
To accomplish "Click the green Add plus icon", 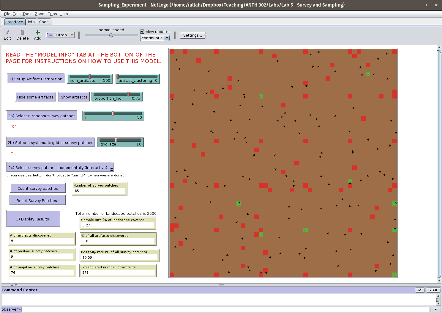I will click(37, 32).
